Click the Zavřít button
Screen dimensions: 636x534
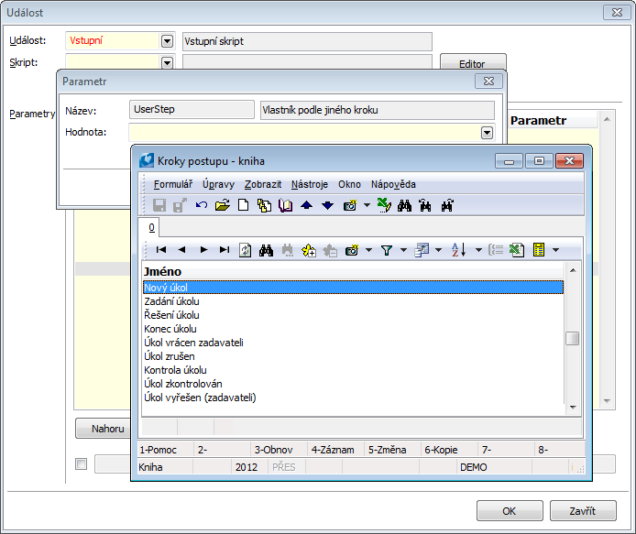point(583,511)
